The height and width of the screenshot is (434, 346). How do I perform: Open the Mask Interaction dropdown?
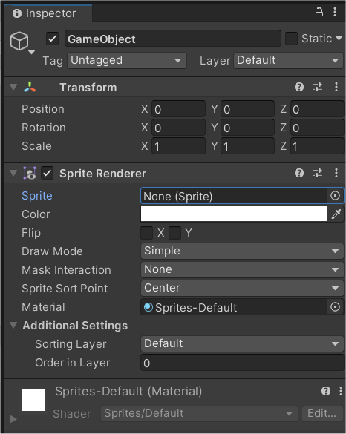[x=242, y=269]
